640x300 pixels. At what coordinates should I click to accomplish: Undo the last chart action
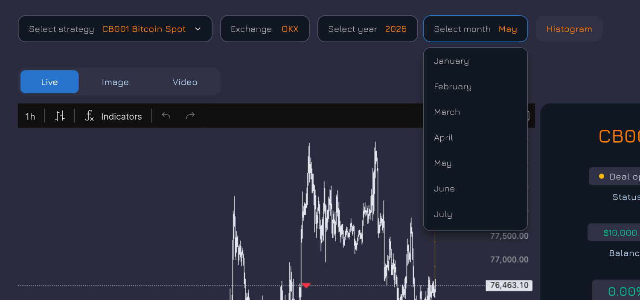tap(166, 116)
